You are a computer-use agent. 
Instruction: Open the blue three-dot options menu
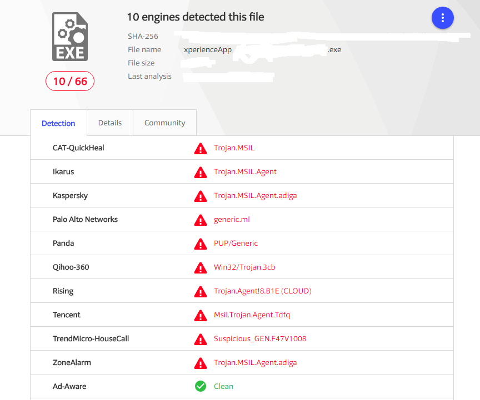(x=442, y=18)
